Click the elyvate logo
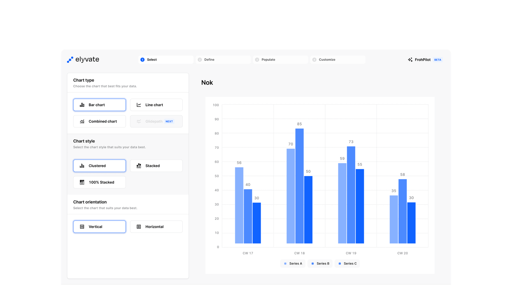 pyautogui.click(x=83, y=60)
